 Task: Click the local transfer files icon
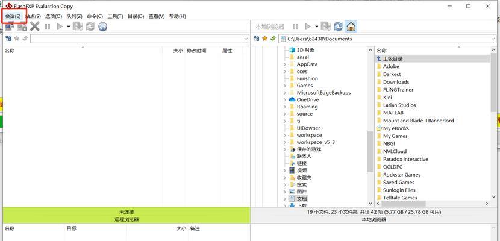point(325,27)
